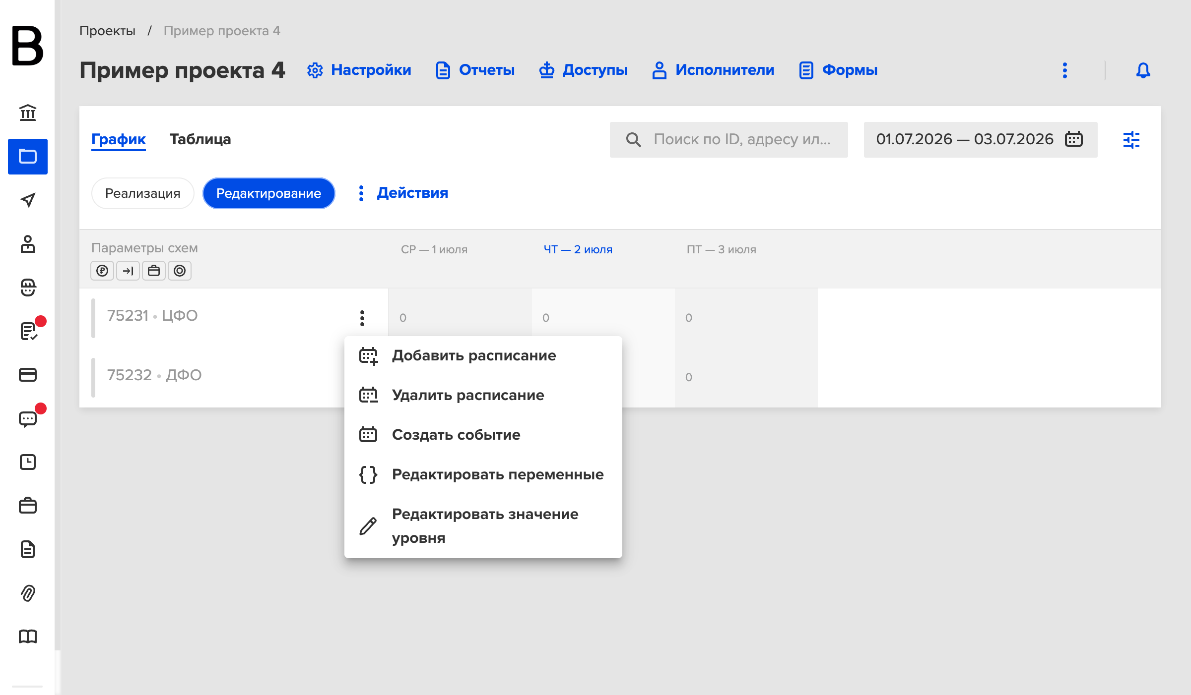Viewport: 1191px width, 695px height.
Task: Open the document sidebar icon
Action: coord(28,549)
